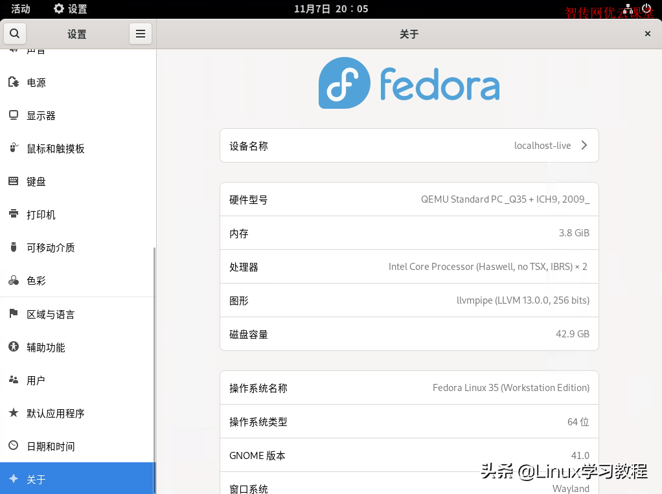This screenshot has width=662, height=494.
Task: Select the 色彩 (Color) settings icon
Action: pyautogui.click(x=13, y=280)
